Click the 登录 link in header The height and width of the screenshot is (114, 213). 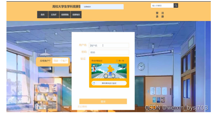pos(157,15)
